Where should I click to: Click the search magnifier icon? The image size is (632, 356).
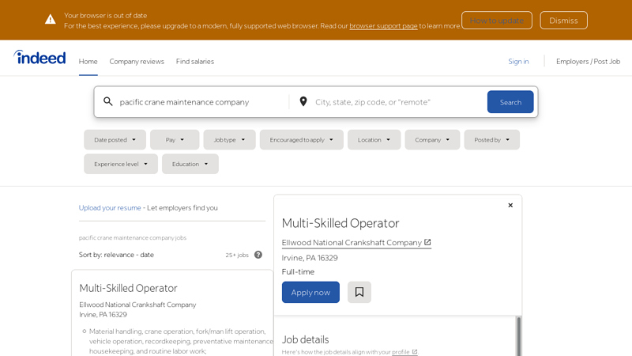point(107,101)
